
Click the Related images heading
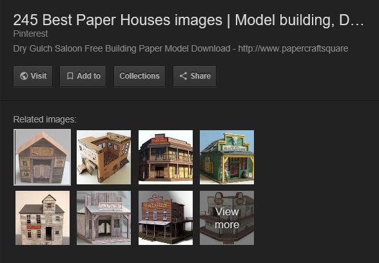click(44, 119)
